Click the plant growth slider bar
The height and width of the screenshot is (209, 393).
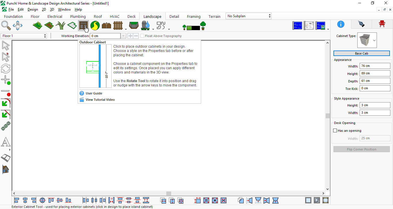(x=193, y=28)
